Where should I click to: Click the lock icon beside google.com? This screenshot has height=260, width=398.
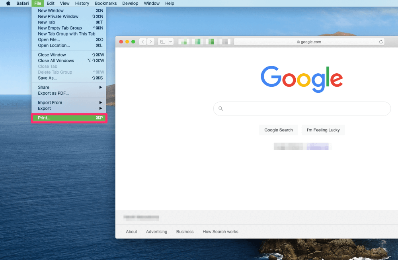pos(298,42)
